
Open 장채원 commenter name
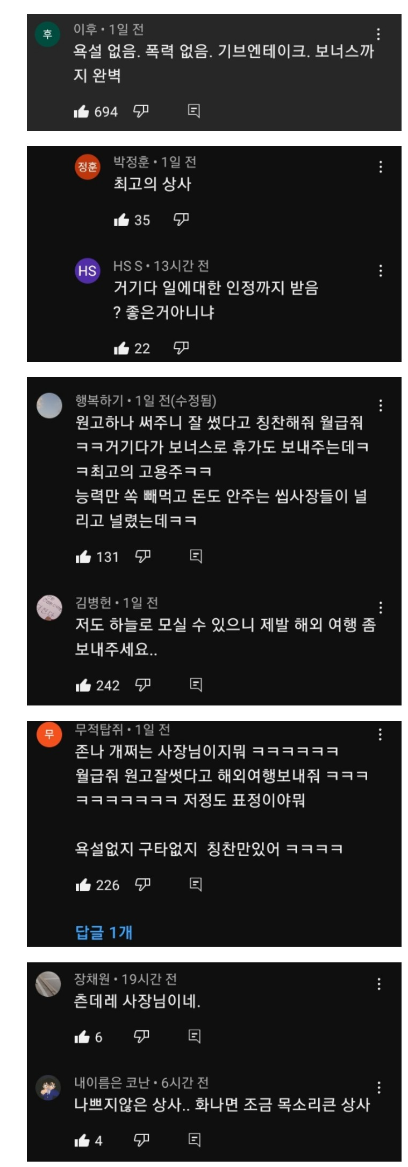tap(92, 979)
